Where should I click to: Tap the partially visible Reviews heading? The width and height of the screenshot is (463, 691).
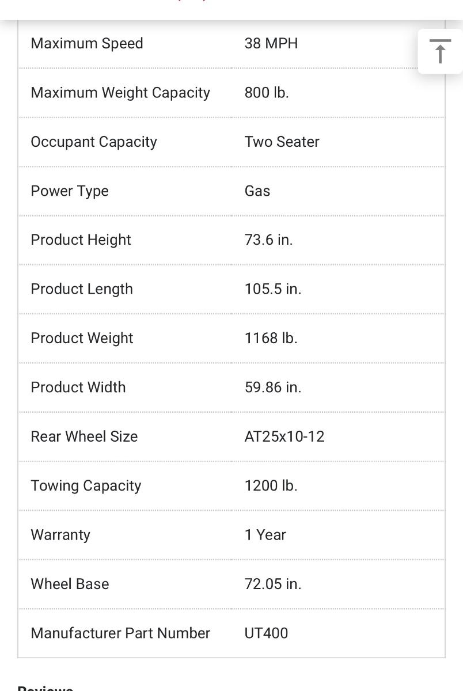45,688
